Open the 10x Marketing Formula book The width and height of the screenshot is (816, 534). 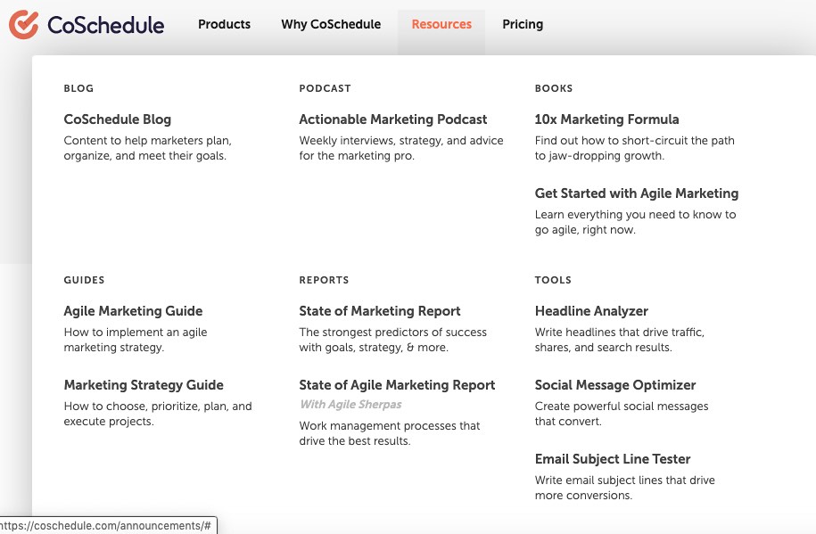(606, 119)
